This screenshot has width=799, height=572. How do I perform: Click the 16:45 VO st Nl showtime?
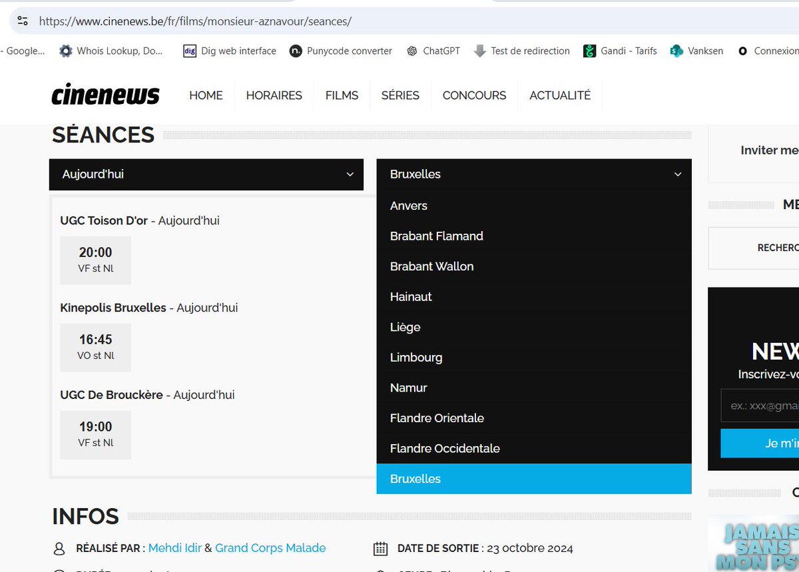pyautogui.click(x=95, y=348)
